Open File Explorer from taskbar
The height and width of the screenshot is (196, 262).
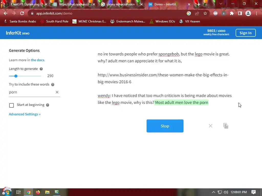click(47, 192)
